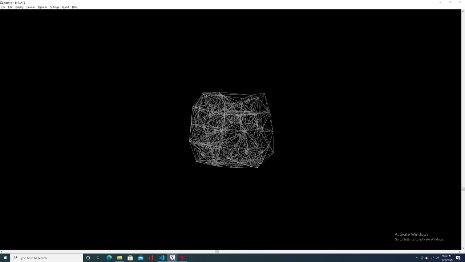Open the notification Action Center icon

(x=458, y=258)
